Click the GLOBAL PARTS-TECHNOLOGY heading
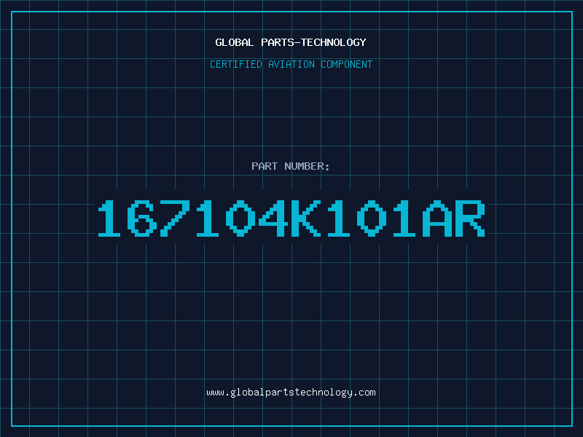 point(291,42)
